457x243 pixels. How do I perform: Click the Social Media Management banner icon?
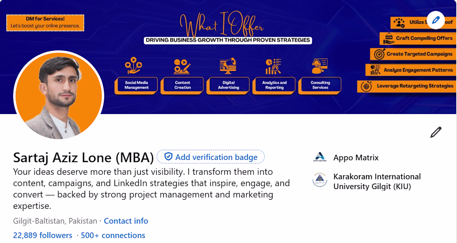pos(133,66)
